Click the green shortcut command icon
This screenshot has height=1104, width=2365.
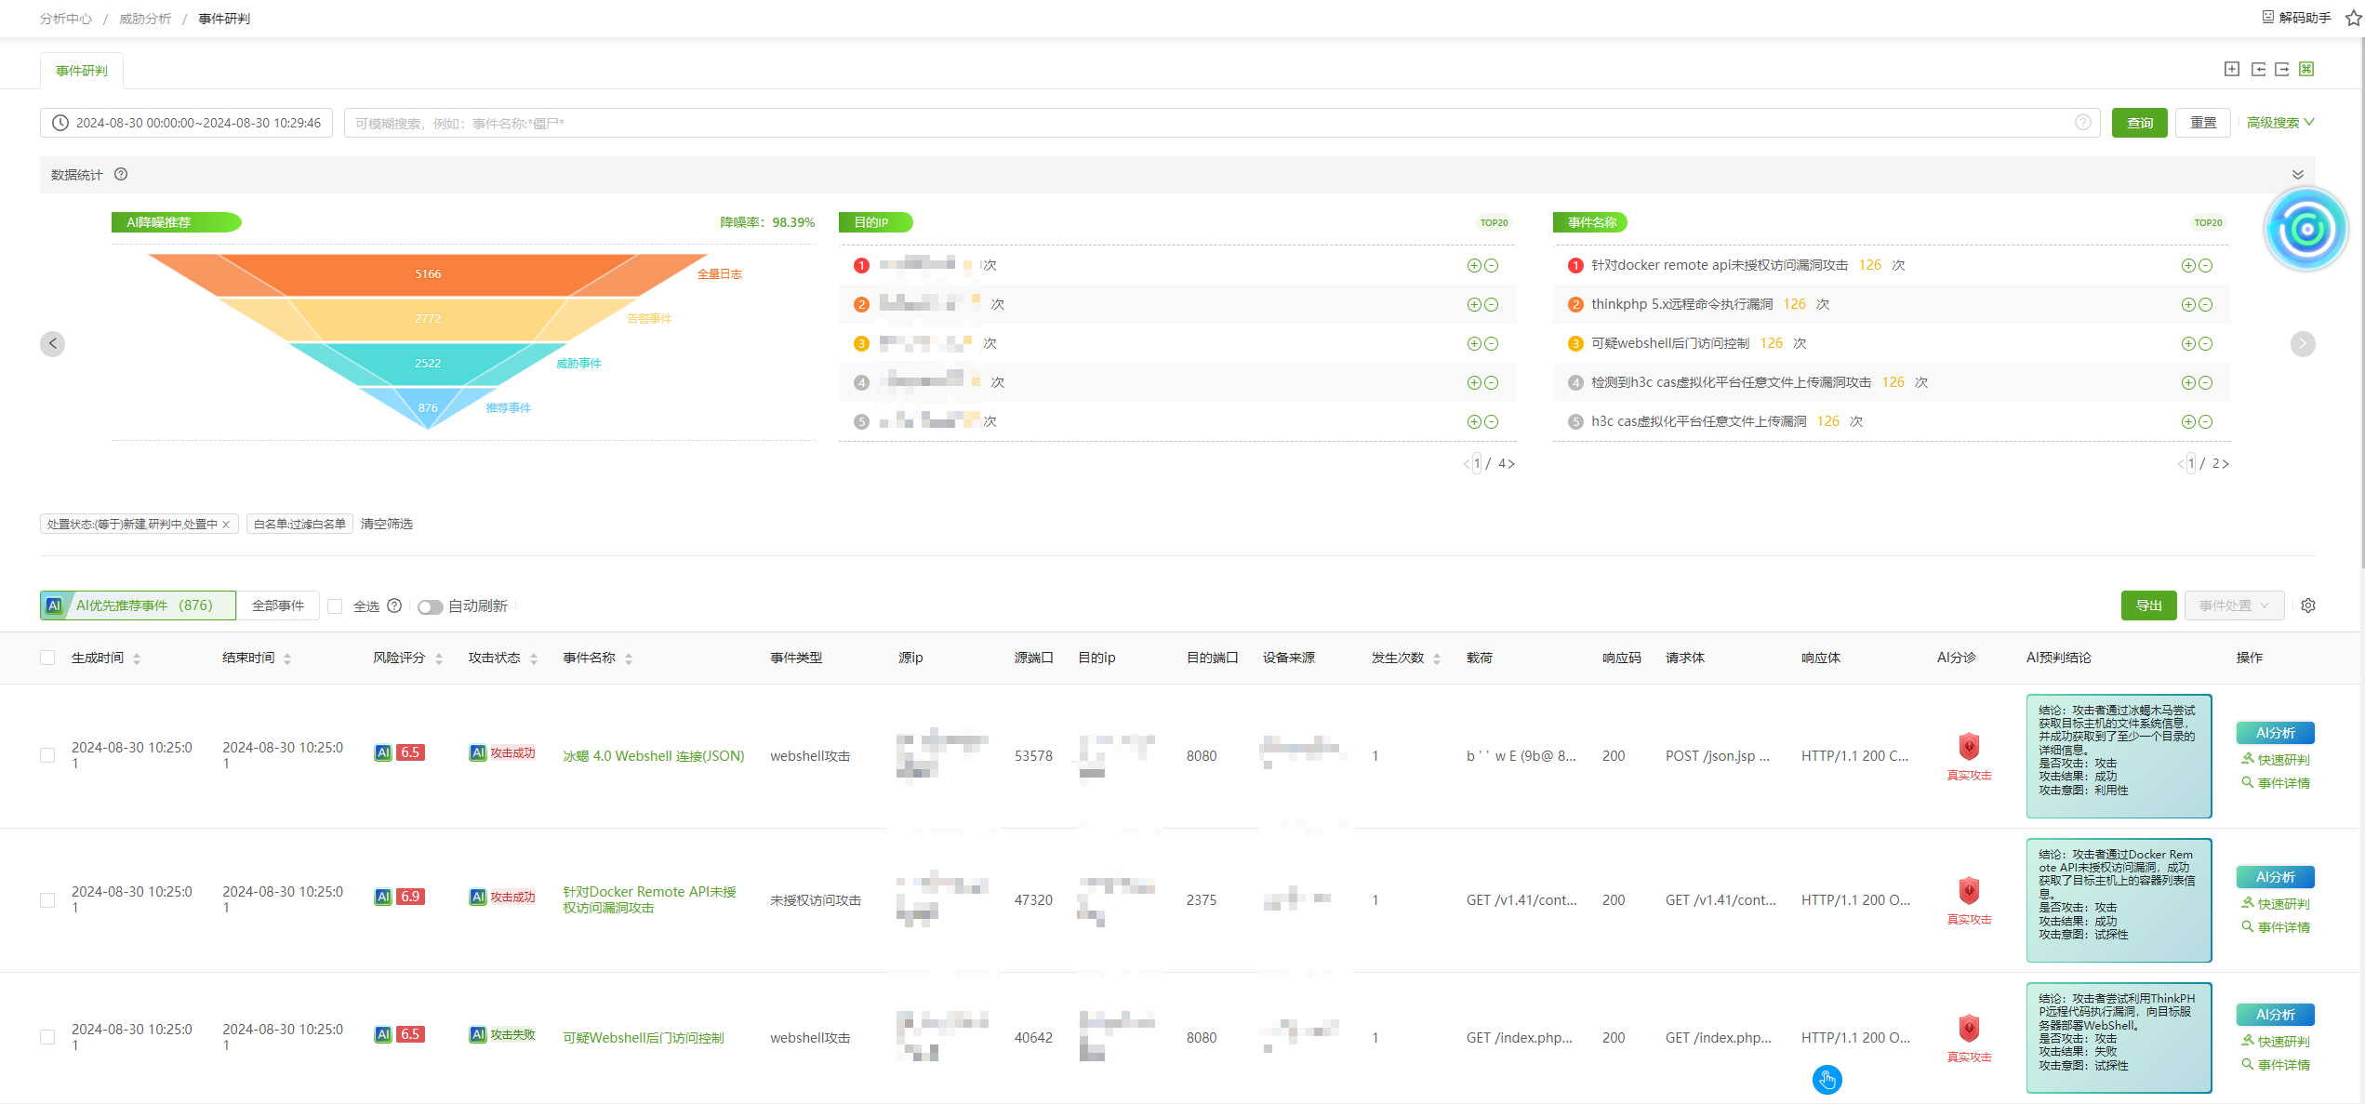coord(2306,69)
